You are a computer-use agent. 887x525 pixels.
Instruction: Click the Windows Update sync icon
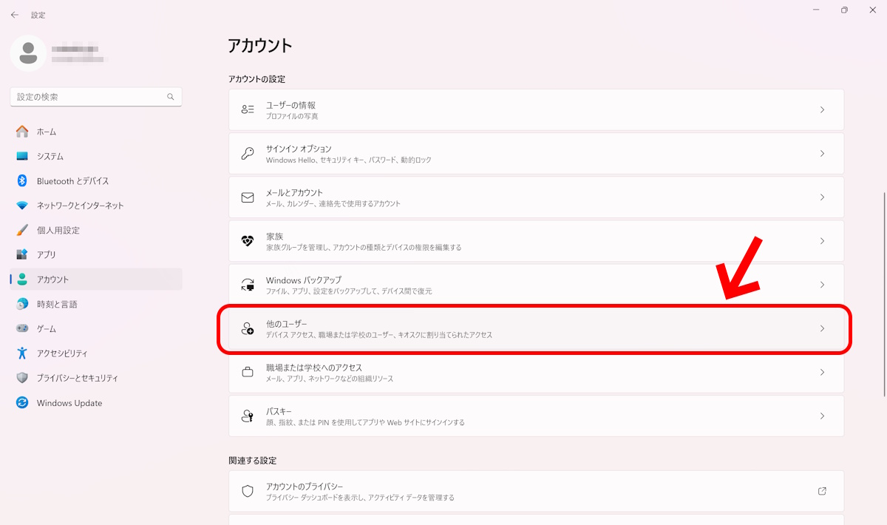click(22, 403)
